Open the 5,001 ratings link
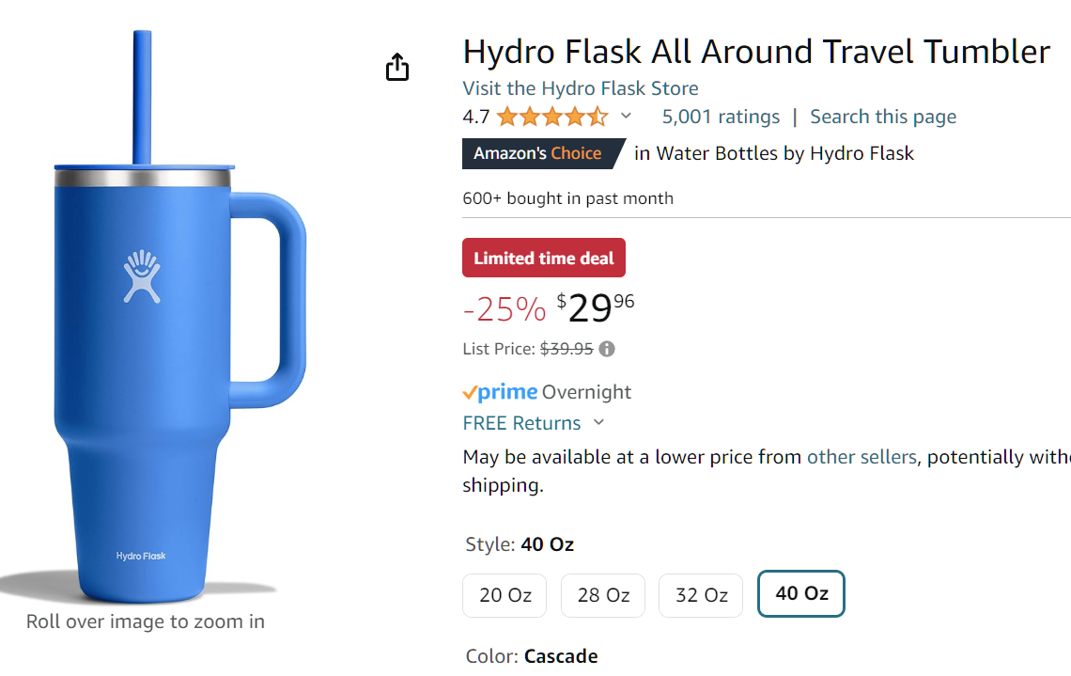Image resolution: width=1071 pixels, height=676 pixels. point(721,117)
